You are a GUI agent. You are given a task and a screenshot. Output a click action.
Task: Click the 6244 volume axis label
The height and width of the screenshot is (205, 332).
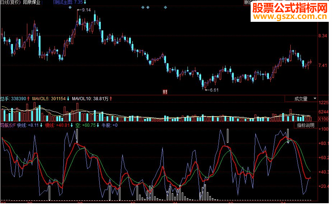coord(323,112)
